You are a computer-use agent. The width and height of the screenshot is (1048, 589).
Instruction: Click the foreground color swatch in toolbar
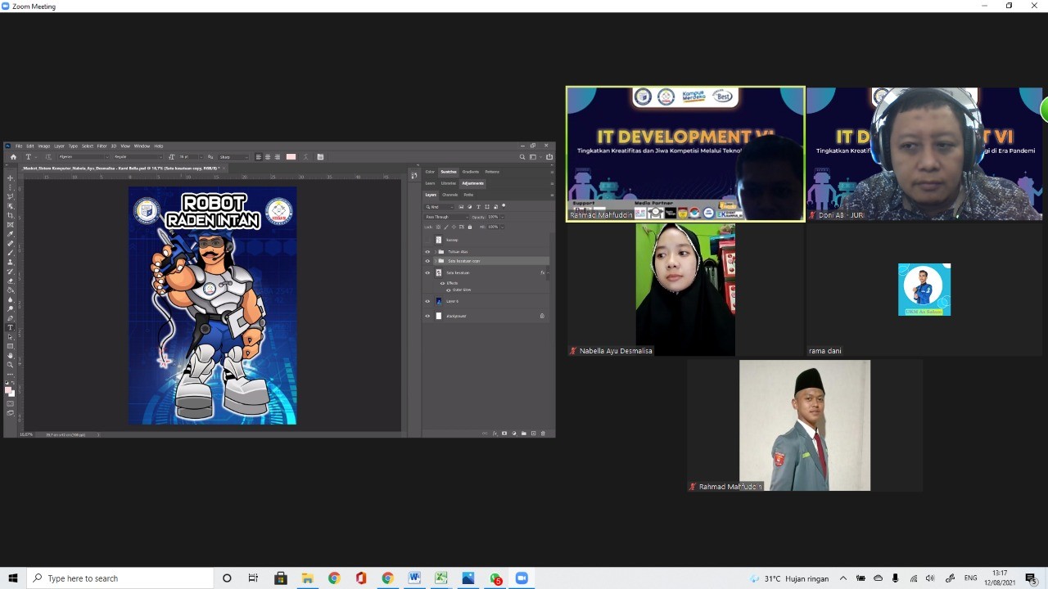click(7, 389)
